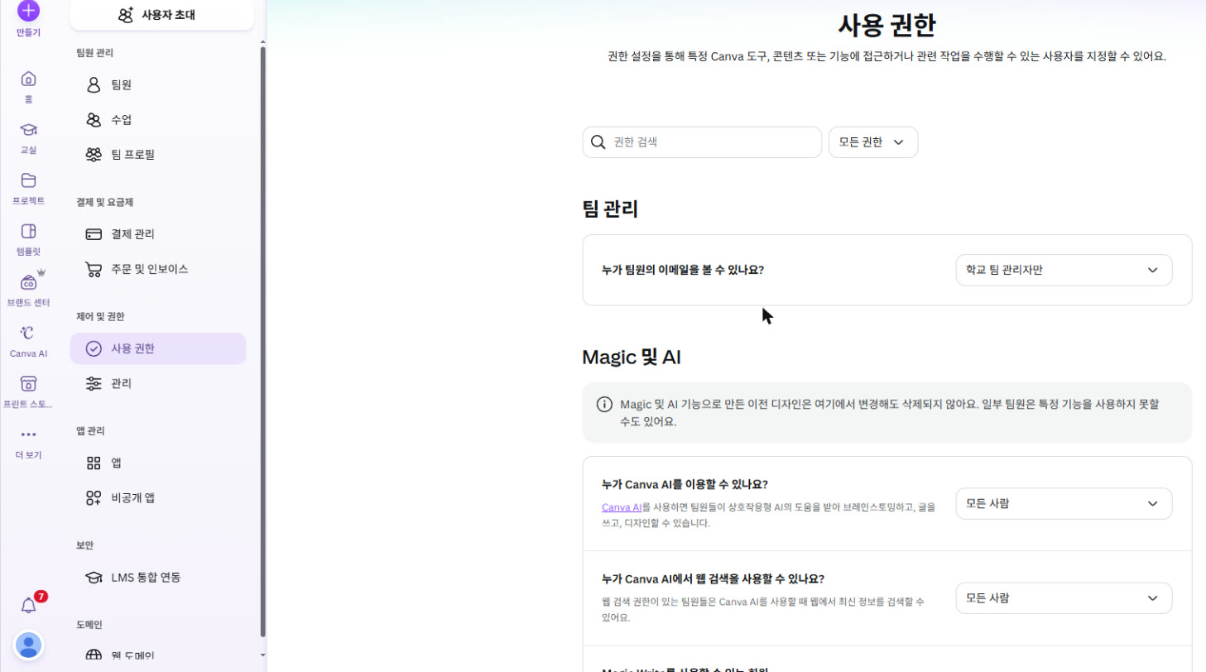The height and width of the screenshot is (672, 1206).
Task: Click the 제어 및 권한 sidebar section label
Action: tap(100, 316)
